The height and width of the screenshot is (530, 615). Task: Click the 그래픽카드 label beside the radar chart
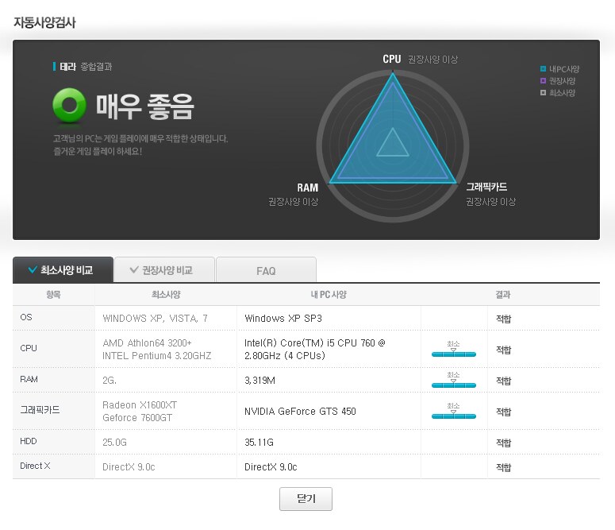486,188
